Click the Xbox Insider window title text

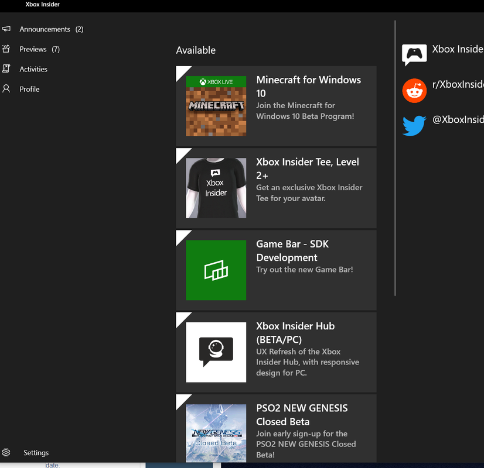(x=43, y=4)
